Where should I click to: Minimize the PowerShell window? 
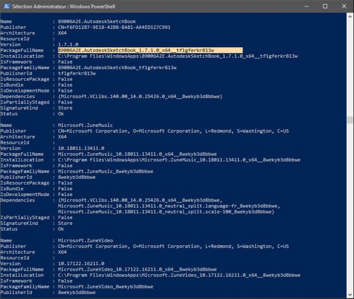pyautogui.click(x=307, y=6)
